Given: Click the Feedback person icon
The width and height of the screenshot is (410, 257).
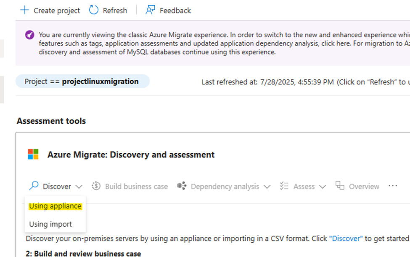Looking at the screenshot, I should pos(150,10).
